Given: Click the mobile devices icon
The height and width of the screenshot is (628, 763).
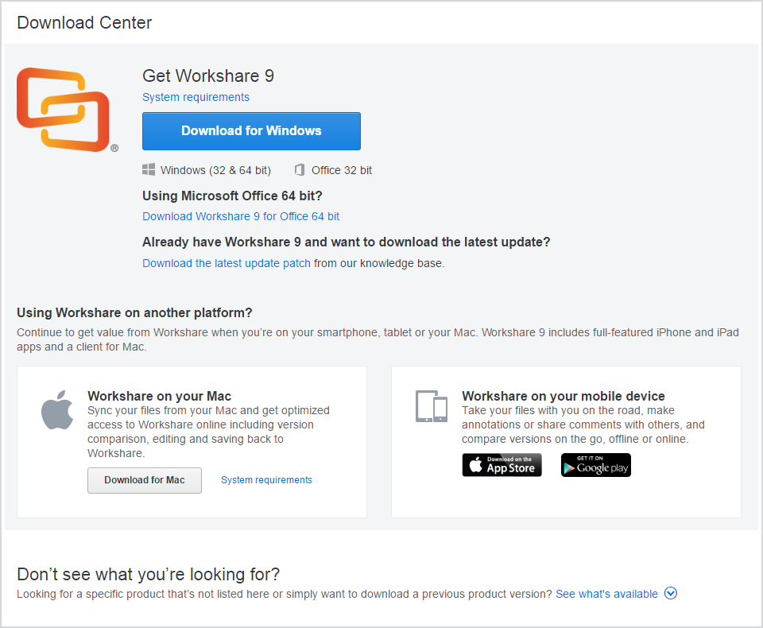Looking at the screenshot, I should click(431, 406).
